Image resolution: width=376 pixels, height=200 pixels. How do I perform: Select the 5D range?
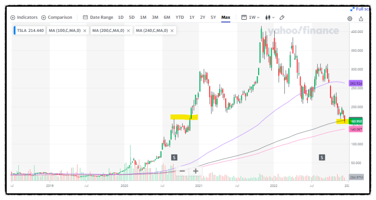click(x=132, y=17)
